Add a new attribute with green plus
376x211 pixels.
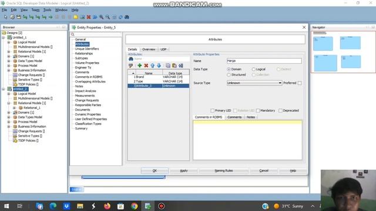(139, 65)
